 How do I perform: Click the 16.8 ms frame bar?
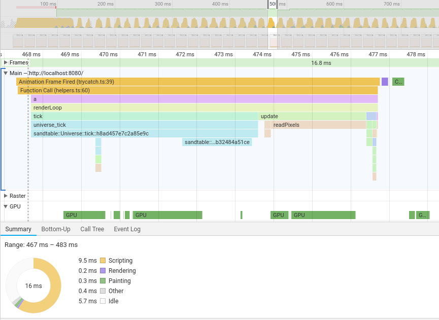(321, 63)
